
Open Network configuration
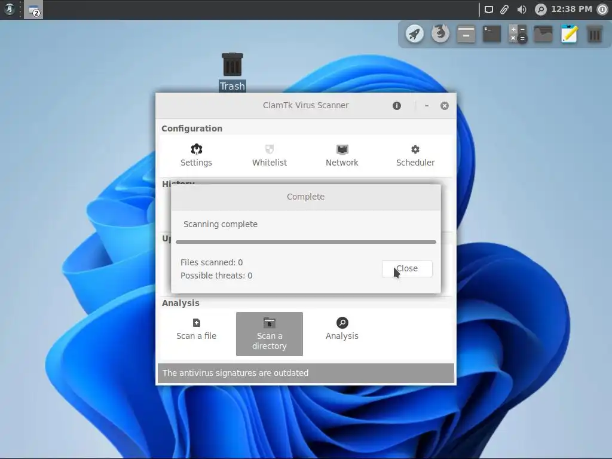coord(342,155)
